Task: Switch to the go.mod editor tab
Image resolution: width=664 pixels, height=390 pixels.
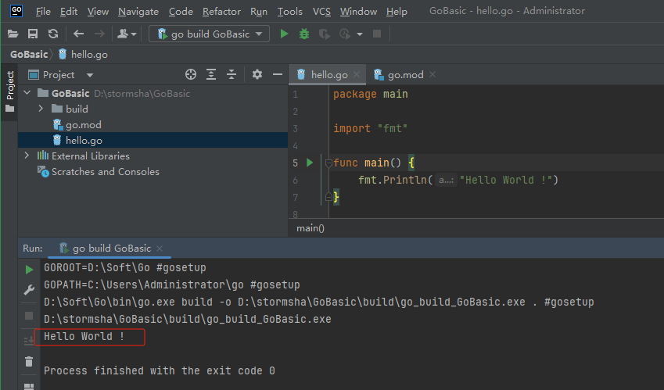Action: (405, 74)
